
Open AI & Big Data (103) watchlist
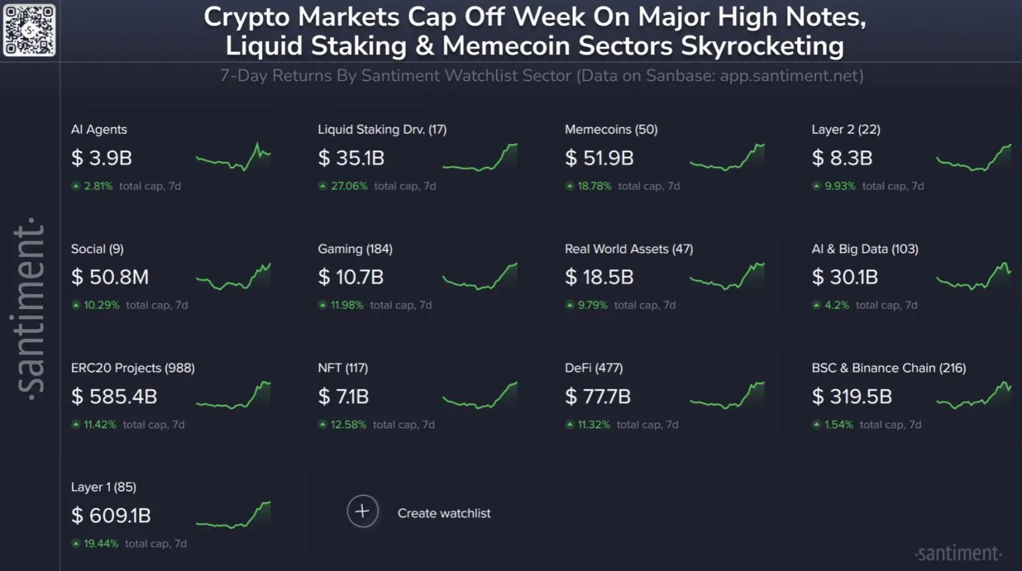pos(865,249)
